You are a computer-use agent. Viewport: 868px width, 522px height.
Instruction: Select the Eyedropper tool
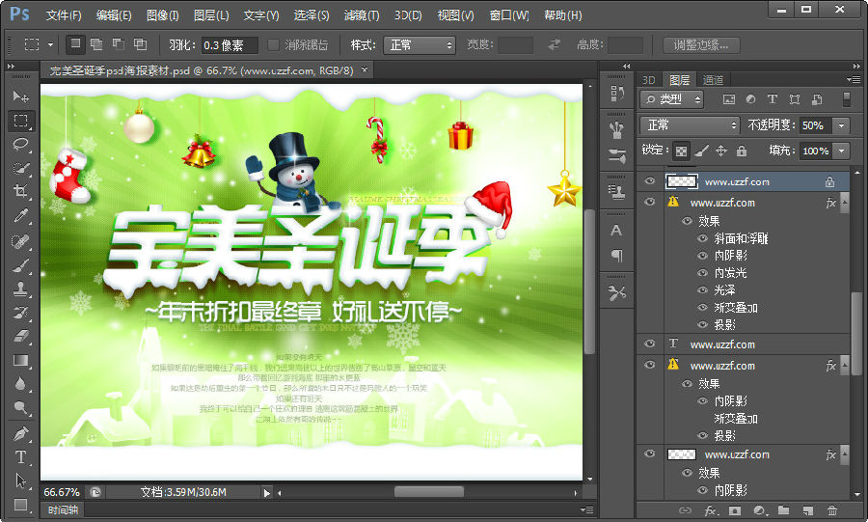(x=21, y=215)
